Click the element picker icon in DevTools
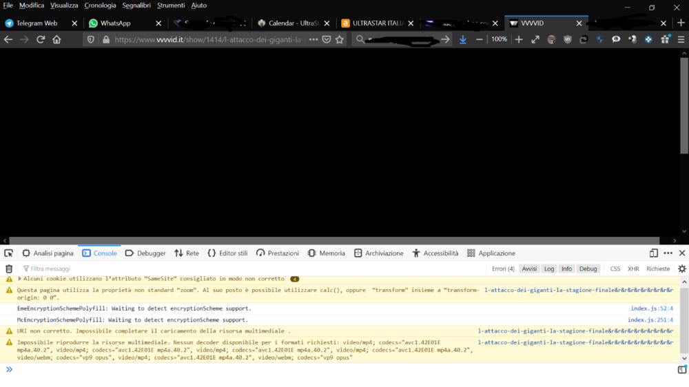 pos(8,253)
